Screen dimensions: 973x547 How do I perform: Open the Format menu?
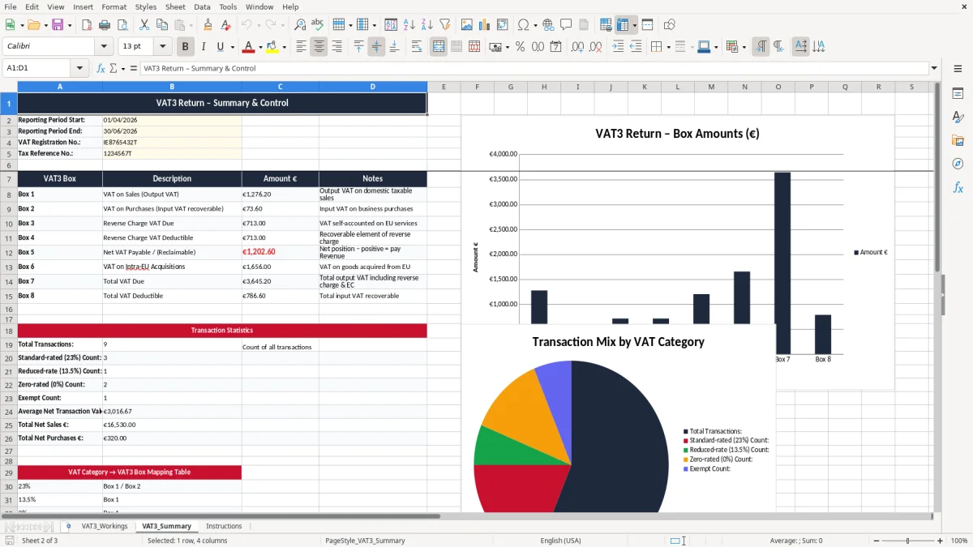[x=114, y=6]
